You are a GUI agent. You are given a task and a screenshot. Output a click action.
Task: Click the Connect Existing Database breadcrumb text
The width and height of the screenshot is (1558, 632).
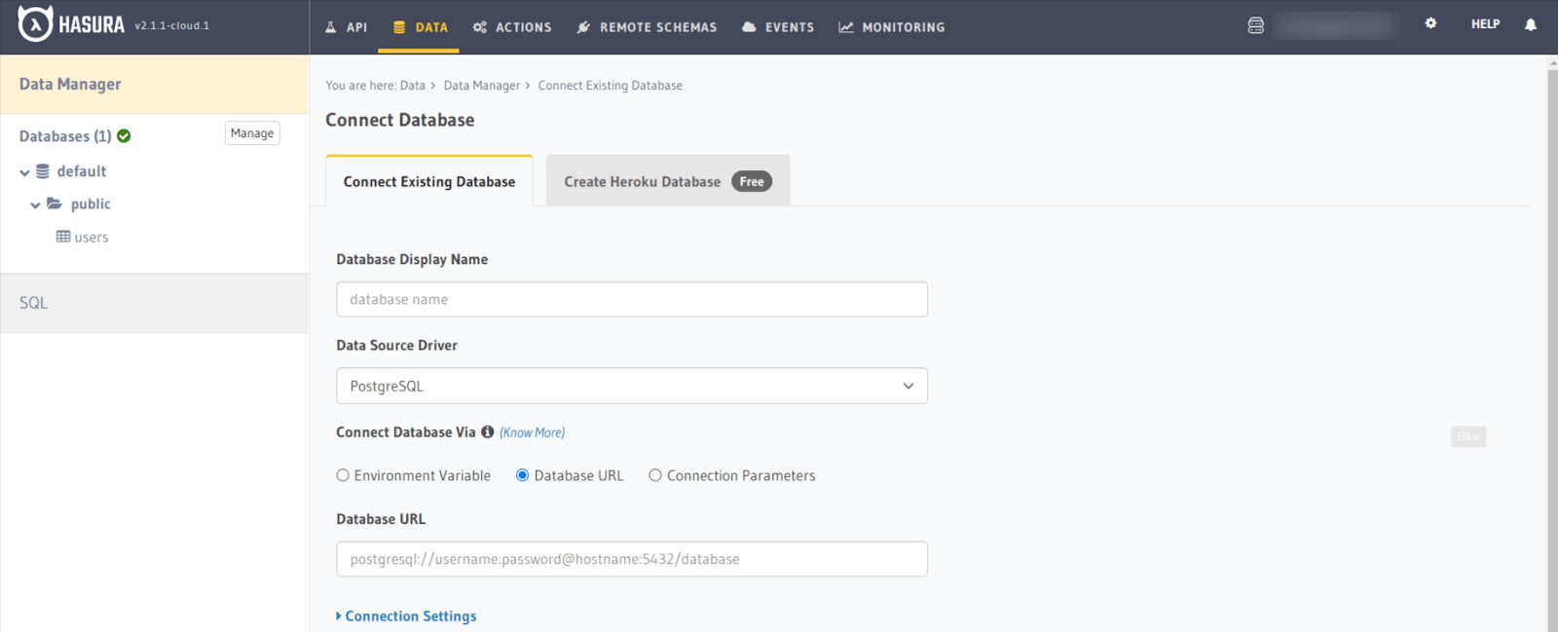pos(611,86)
